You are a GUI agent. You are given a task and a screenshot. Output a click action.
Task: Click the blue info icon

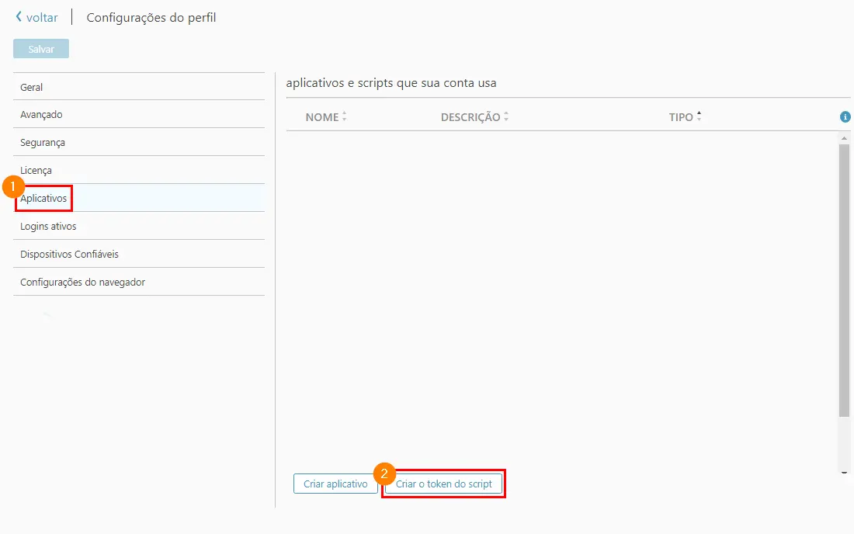click(845, 117)
